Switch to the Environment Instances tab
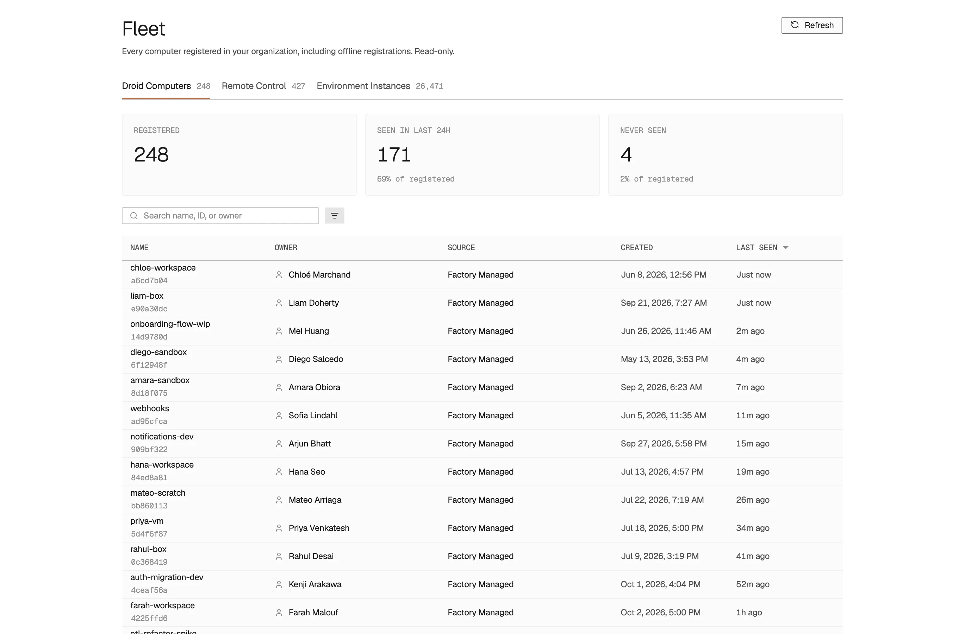965x634 pixels. coord(380,86)
